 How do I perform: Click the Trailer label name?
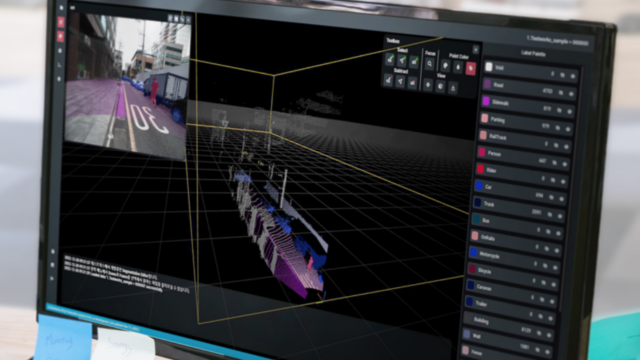[481, 304]
